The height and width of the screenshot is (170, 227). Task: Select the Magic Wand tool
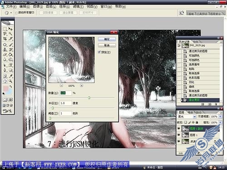tap(10, 34)
